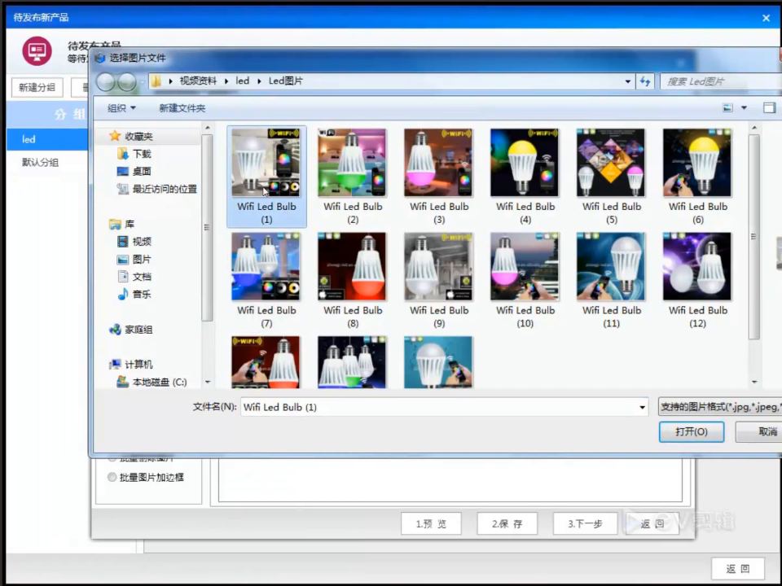The image size is (782, 586).
Task: Choose the Wifi Led Bulb (9) image
Action: coord(438,267)
